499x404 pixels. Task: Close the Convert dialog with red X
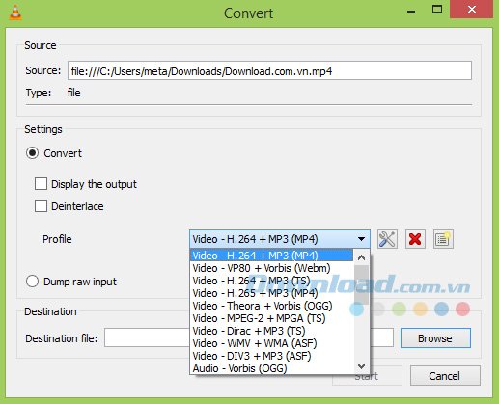tap(471, 10)
